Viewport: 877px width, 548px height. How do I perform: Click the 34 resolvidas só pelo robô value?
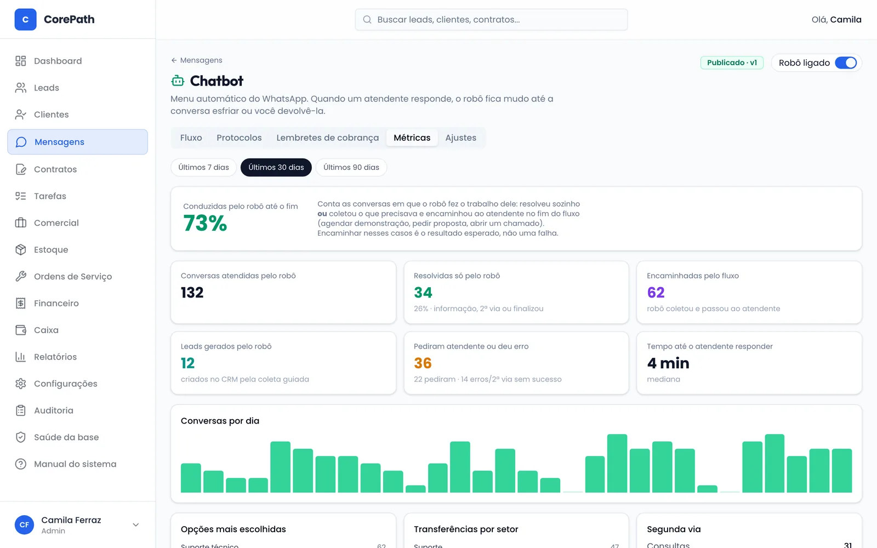click(423, 293)
